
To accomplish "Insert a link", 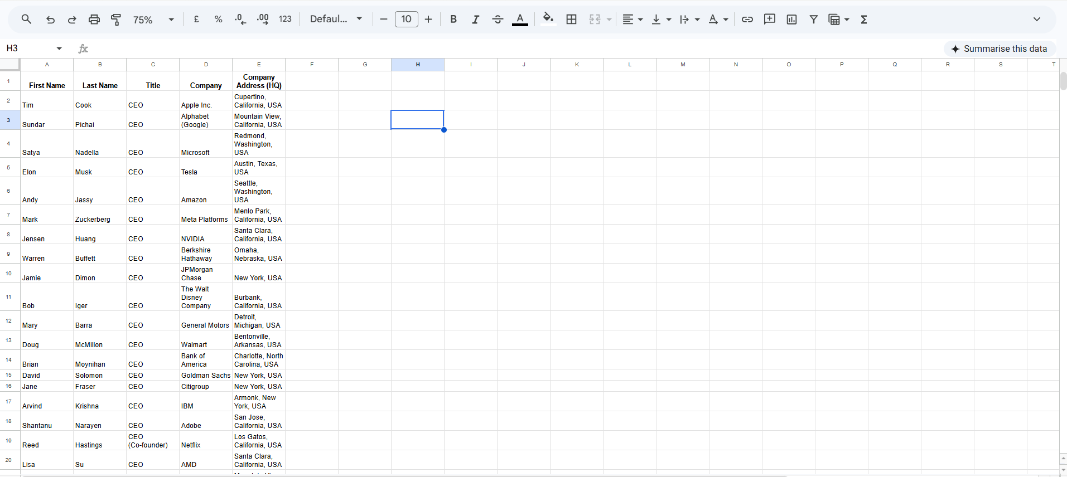I will tap(747, 20).
